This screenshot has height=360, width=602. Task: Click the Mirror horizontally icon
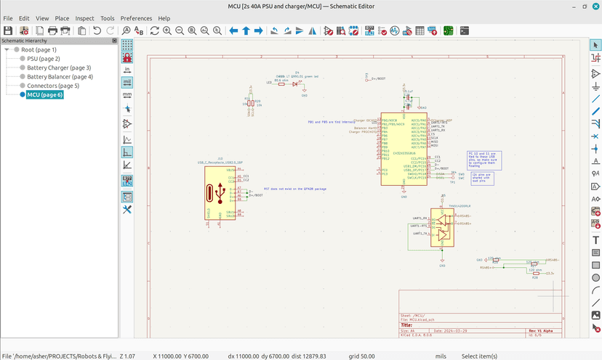(x=313, y=30)
